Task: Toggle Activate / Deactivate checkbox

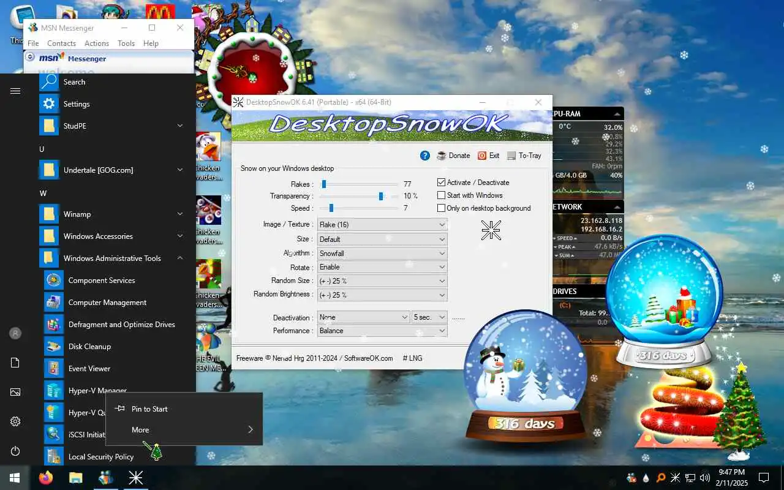Action: 441,183
